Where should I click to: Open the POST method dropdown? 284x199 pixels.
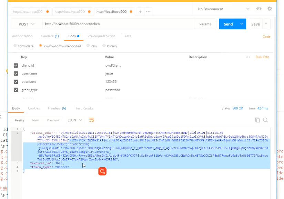coord(27,24)
